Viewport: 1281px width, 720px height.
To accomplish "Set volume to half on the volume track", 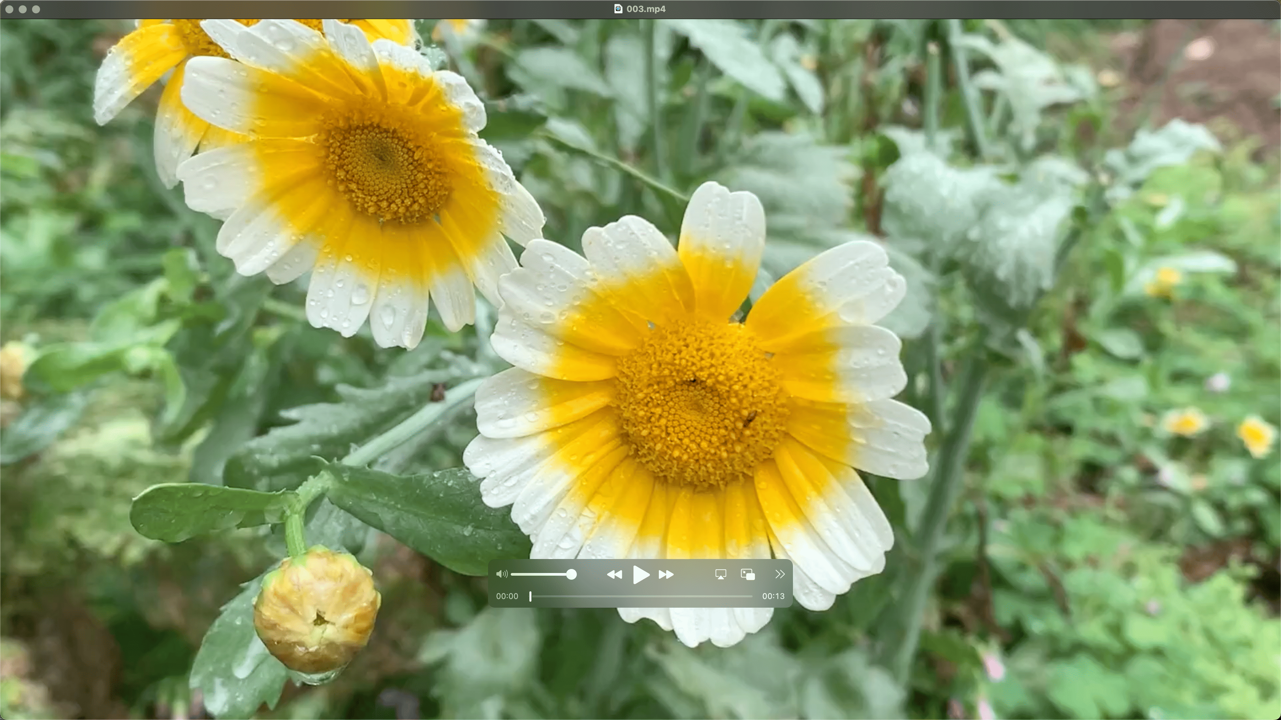I will pos(542,574).
